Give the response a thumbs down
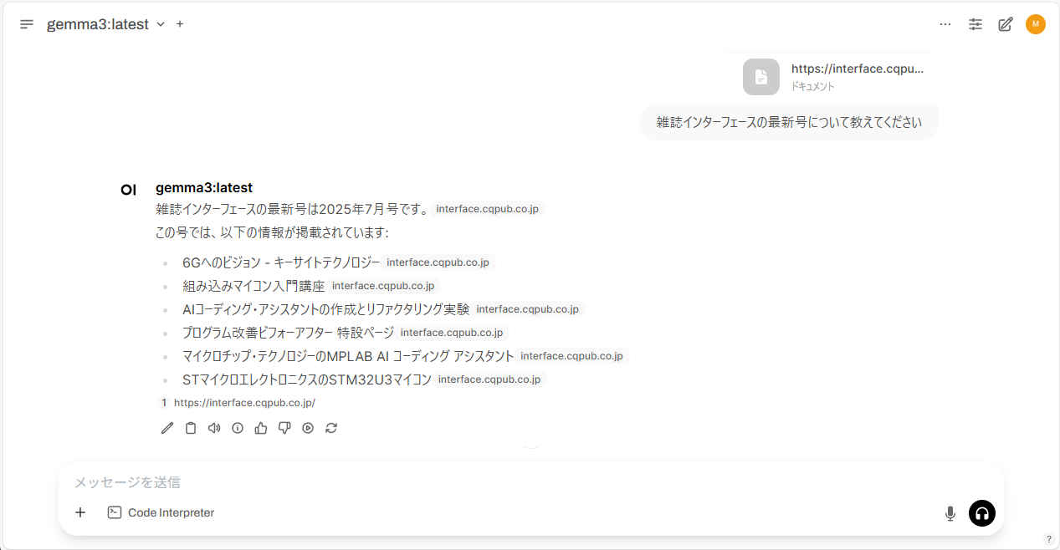 coord(284,428)
